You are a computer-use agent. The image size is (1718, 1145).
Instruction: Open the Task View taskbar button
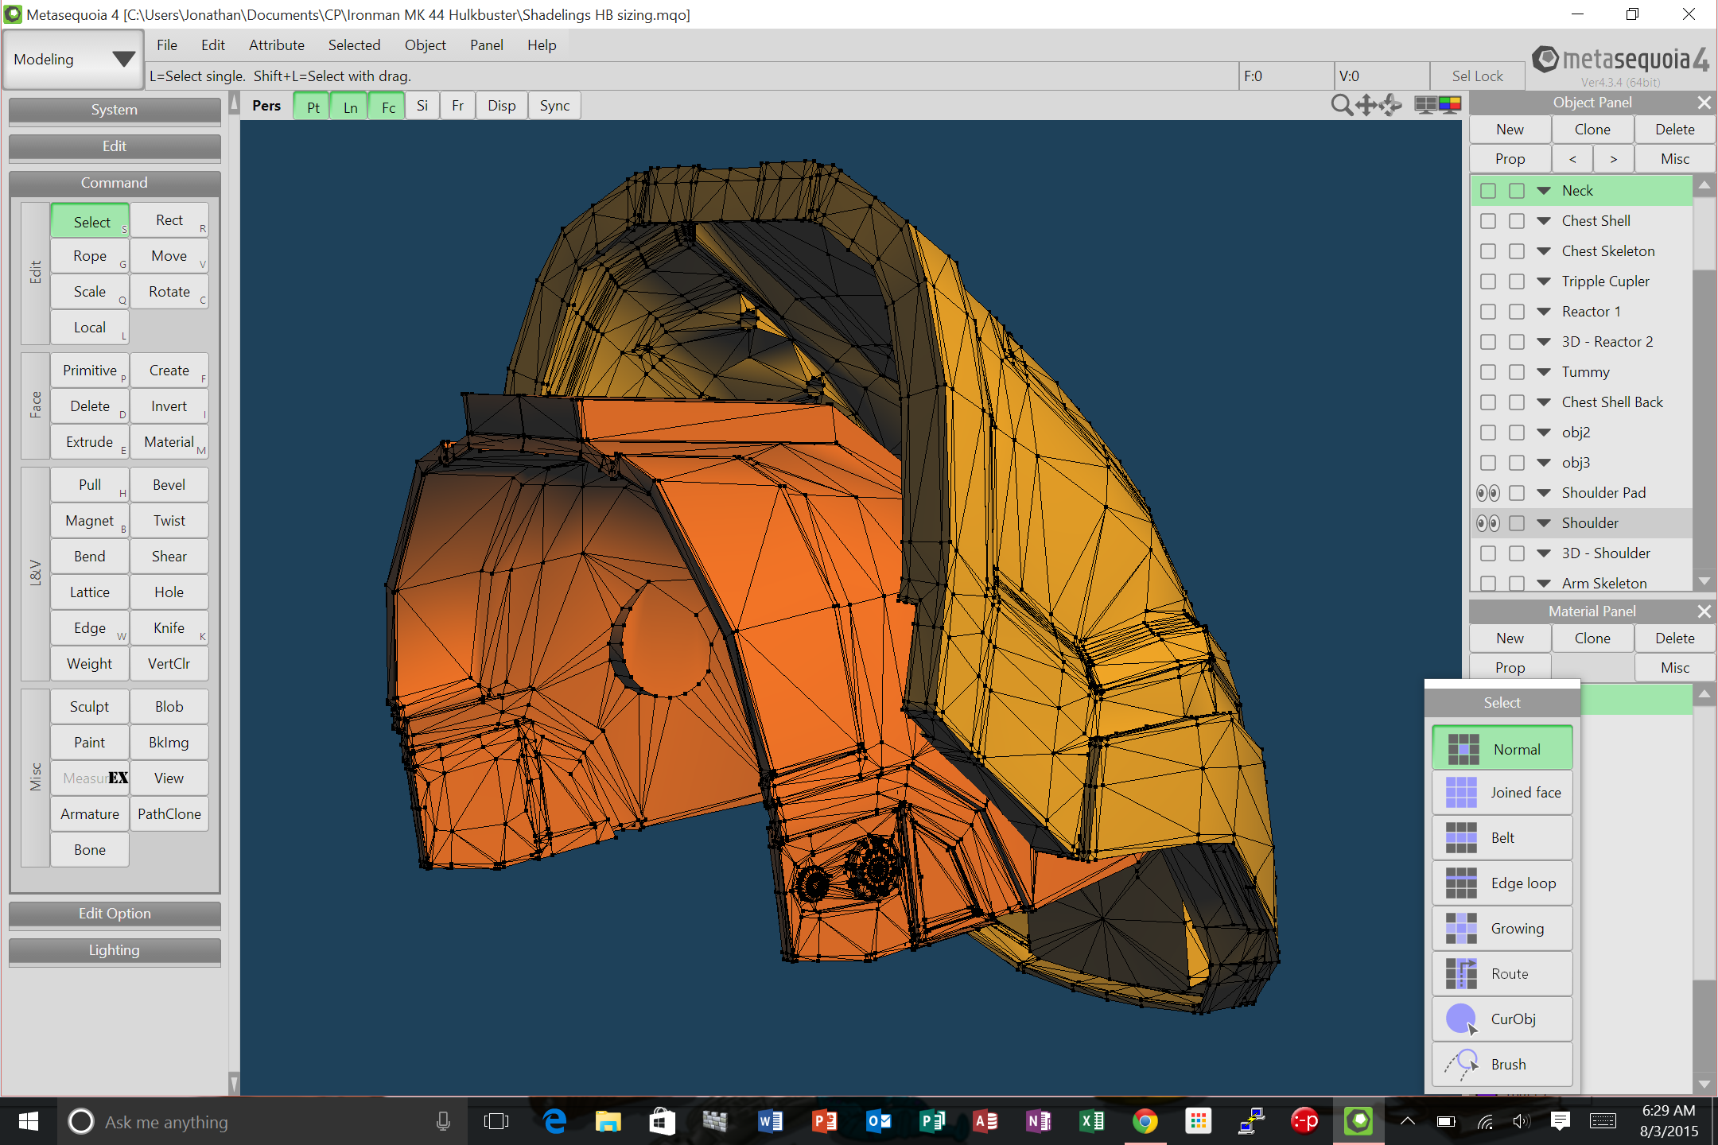[x=496, y=1122]
